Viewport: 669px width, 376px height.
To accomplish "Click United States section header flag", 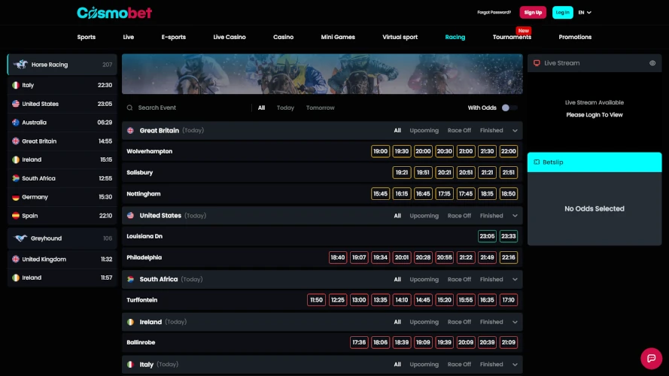I will 130,216.
